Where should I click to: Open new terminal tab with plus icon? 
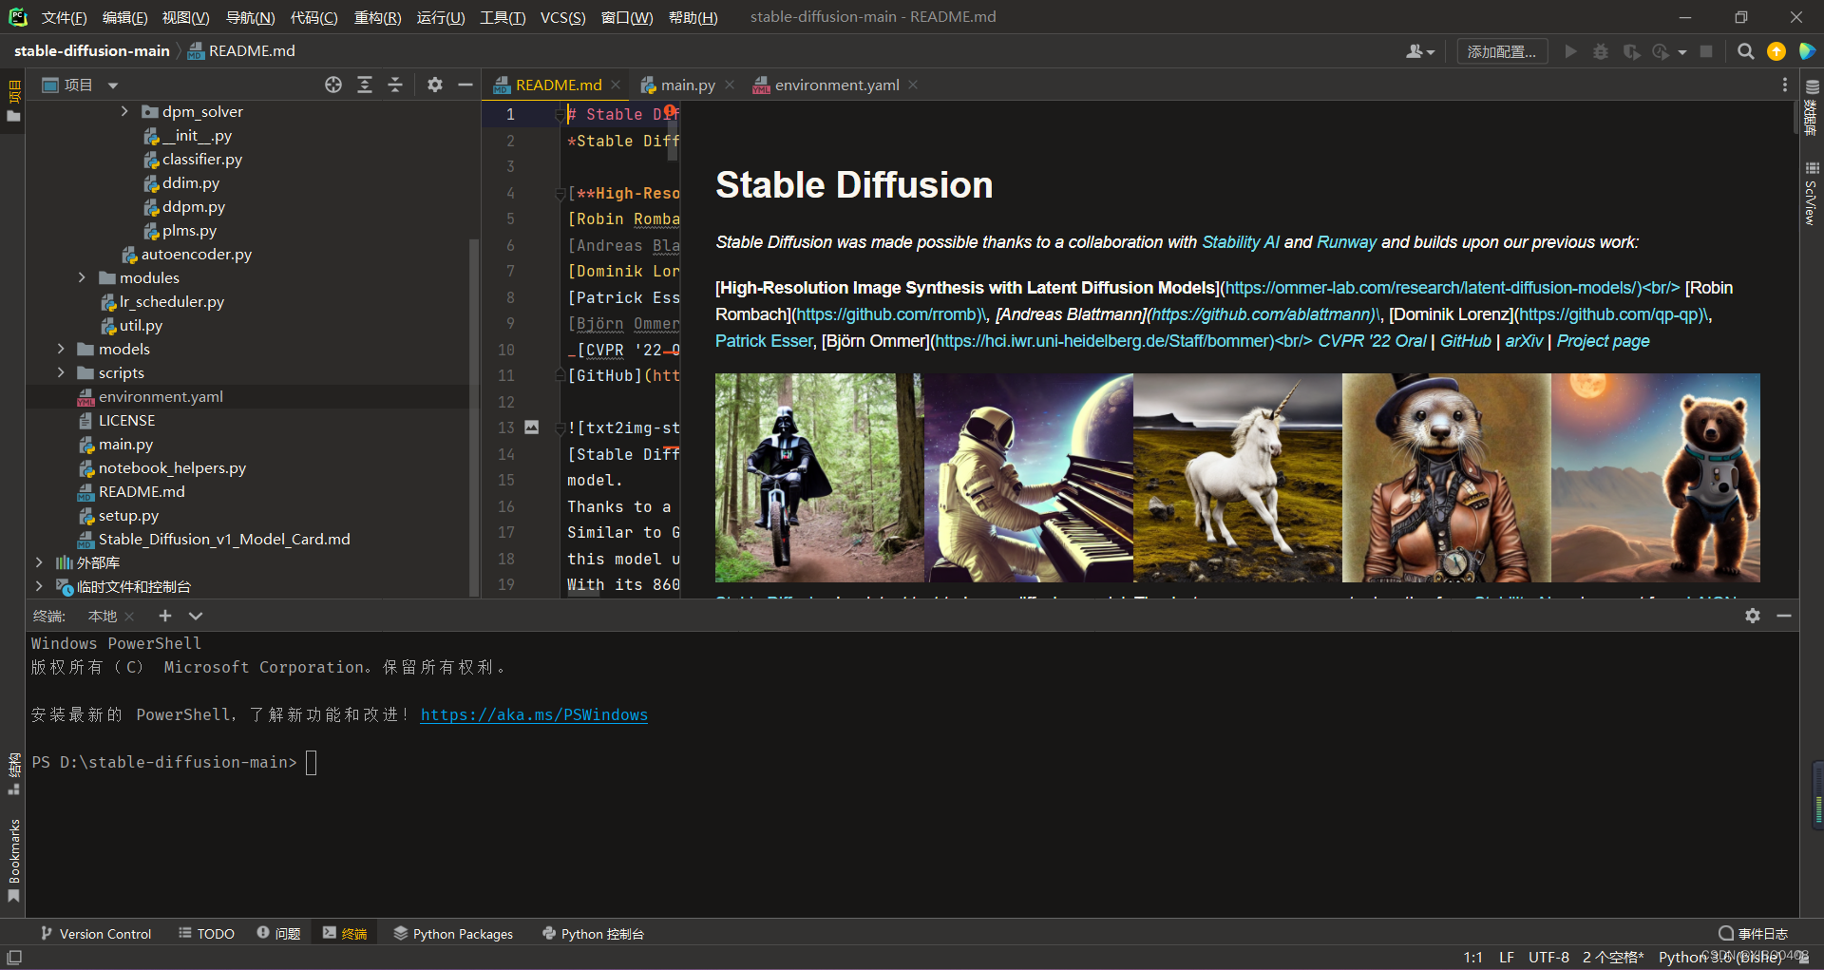[164, 616]
